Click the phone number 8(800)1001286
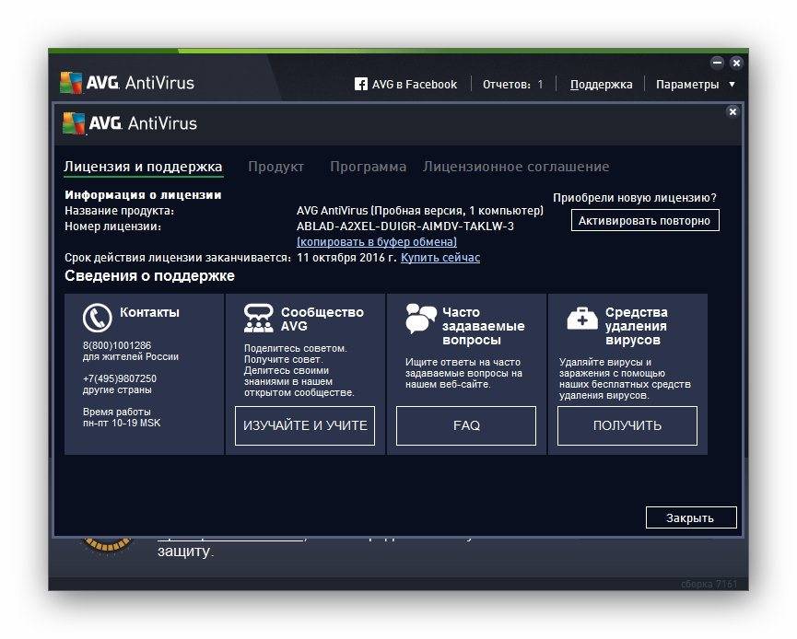797x639 pixels. pos(117,345)
